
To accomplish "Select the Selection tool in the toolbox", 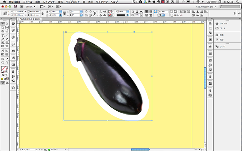I will (x=3, y=24).
